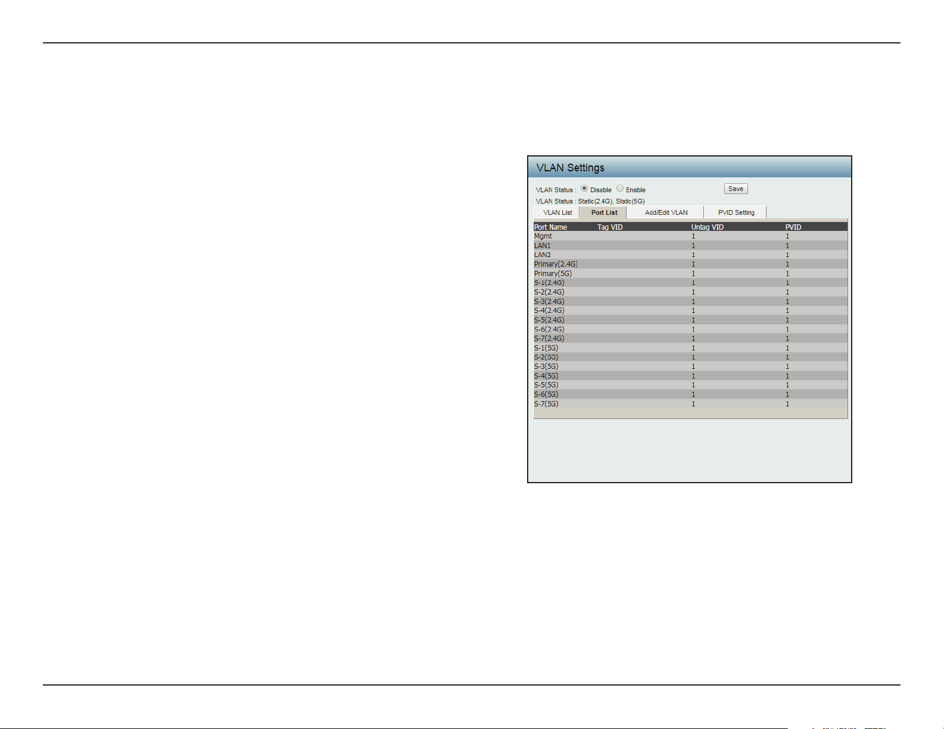
Task: Select the S-5(5G) port row
Action: pyautogui.click(x=690, y=385)
